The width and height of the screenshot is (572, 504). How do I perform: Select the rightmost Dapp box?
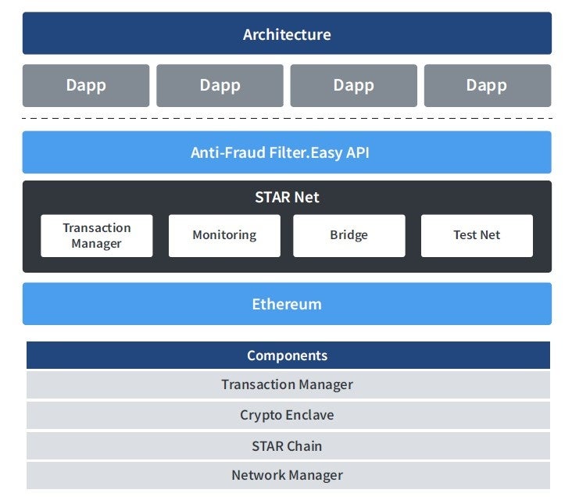pyautogui.click(x=488, y=86)
